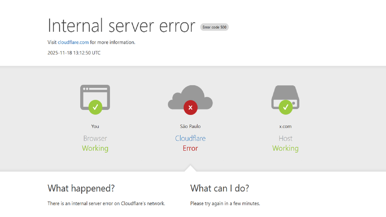
Task: Click the São Paulo location label
Action: (x=190, y=126)
